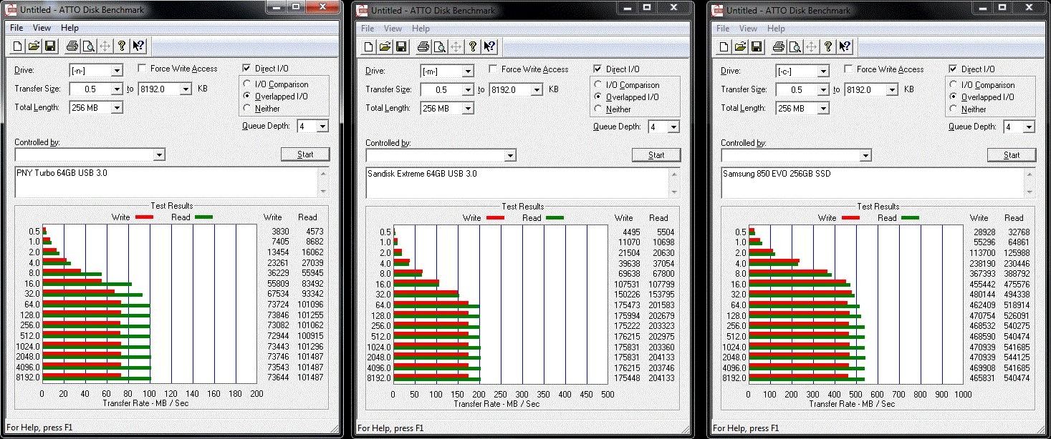Click the Print icon in the toolbar

pyautogui.click(x=71, y=45)
